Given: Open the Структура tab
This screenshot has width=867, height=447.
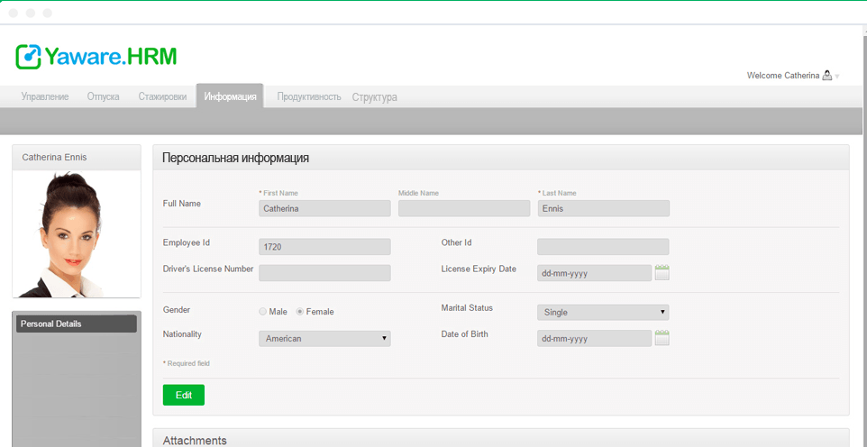Looking at the screenshot, I should pyautogui.click(x=374, y=96).
